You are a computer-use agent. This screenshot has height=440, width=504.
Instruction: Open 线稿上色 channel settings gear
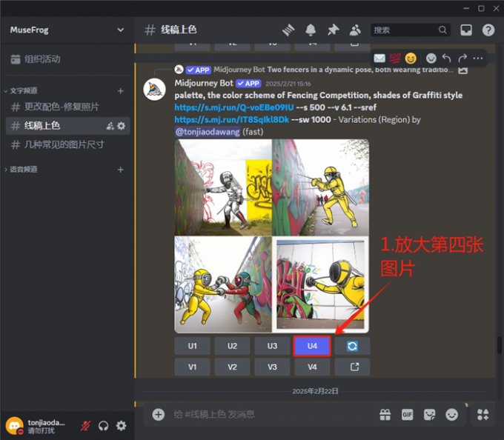click(121, 126)
